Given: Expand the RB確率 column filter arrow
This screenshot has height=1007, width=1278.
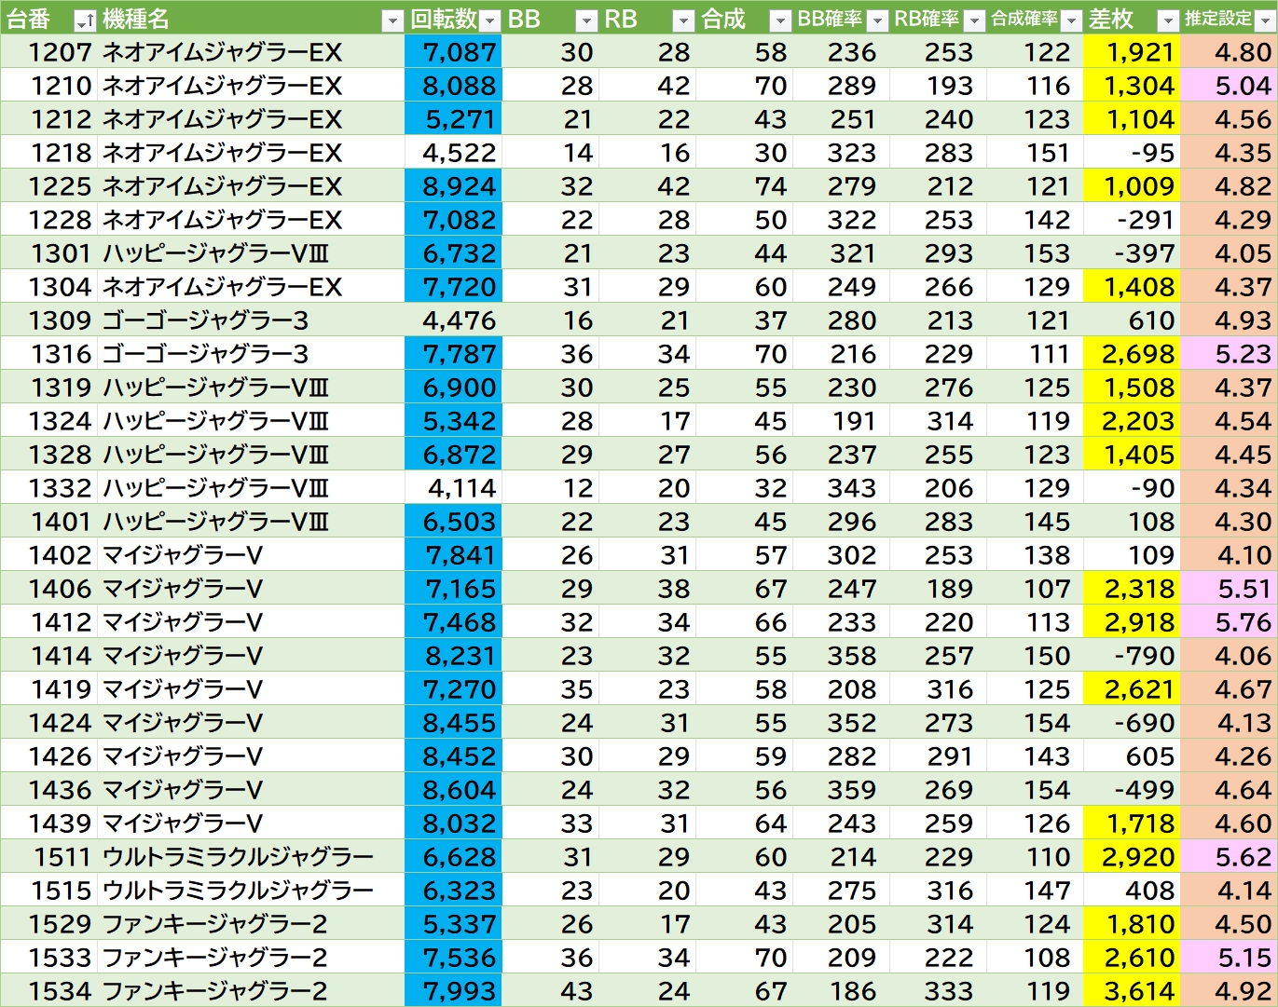Looking at the screenshot, I should [x=974, y=20].
